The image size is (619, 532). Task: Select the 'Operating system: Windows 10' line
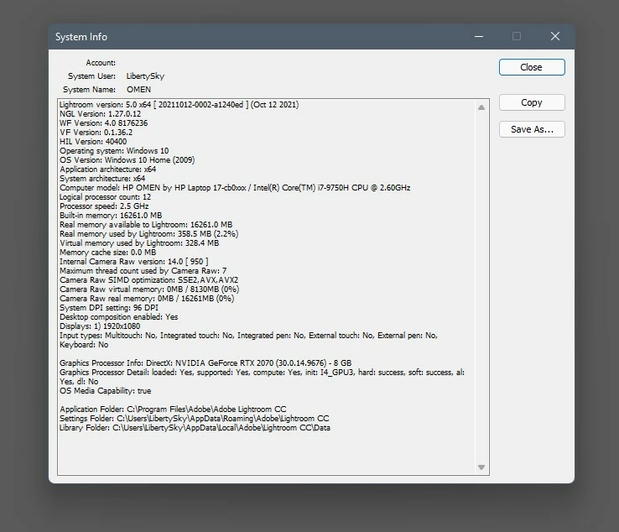click(114, 150)
